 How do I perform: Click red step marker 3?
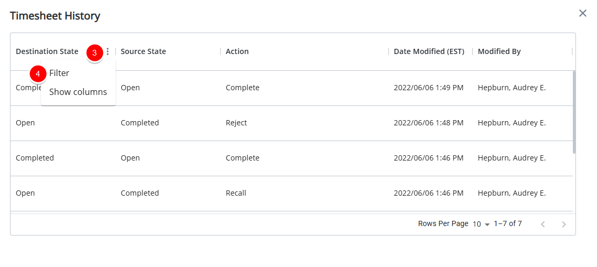pyautogui.click(x=95, y=53)
